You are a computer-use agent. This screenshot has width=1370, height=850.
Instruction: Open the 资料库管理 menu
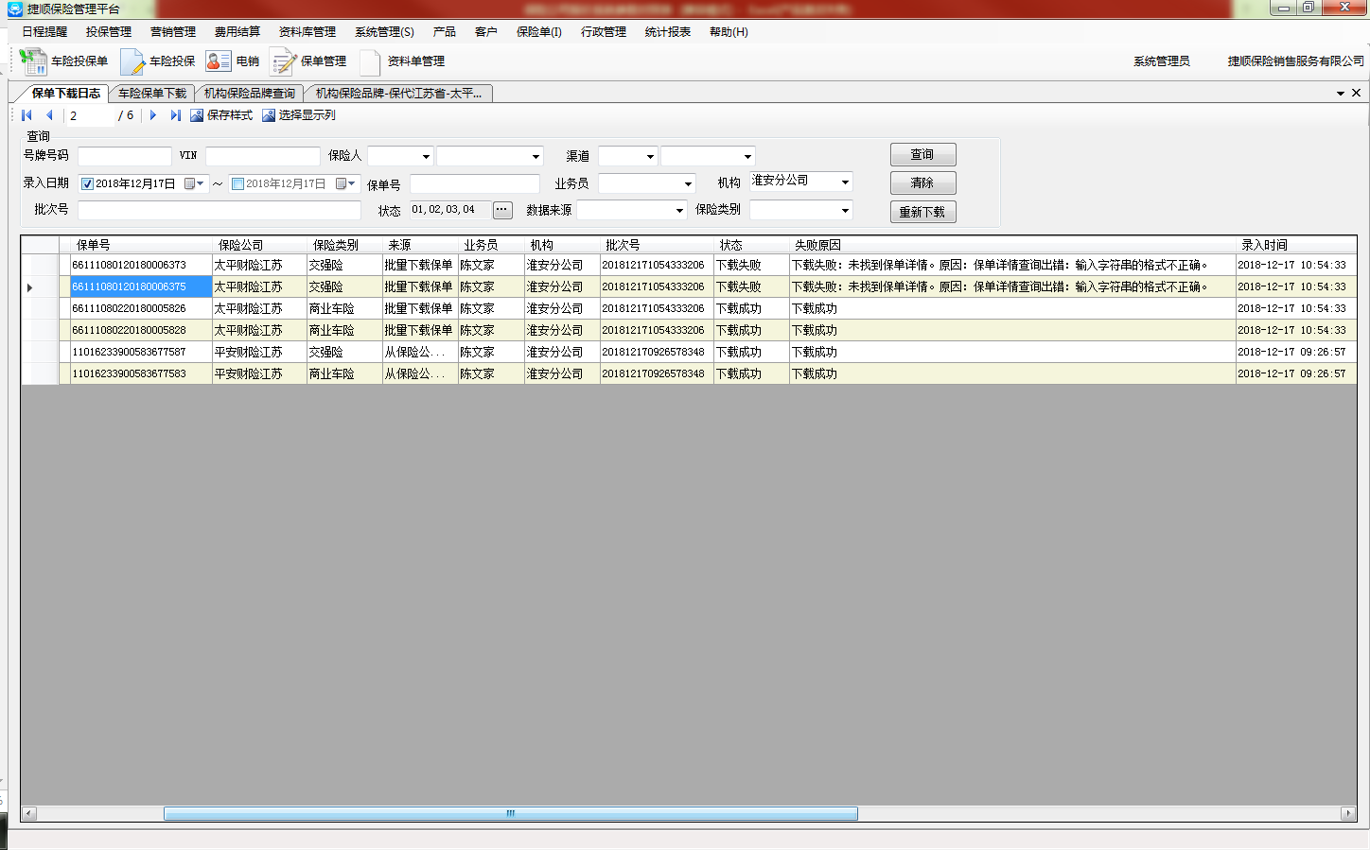click(307, 32)
